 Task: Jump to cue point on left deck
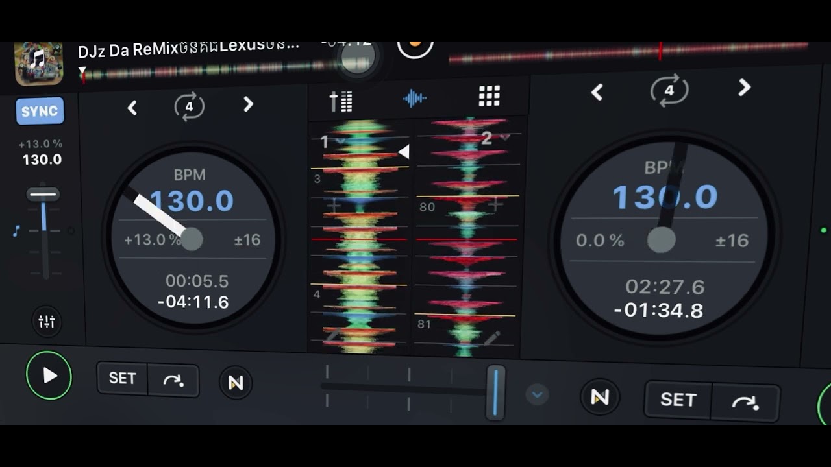coord(173,380)
